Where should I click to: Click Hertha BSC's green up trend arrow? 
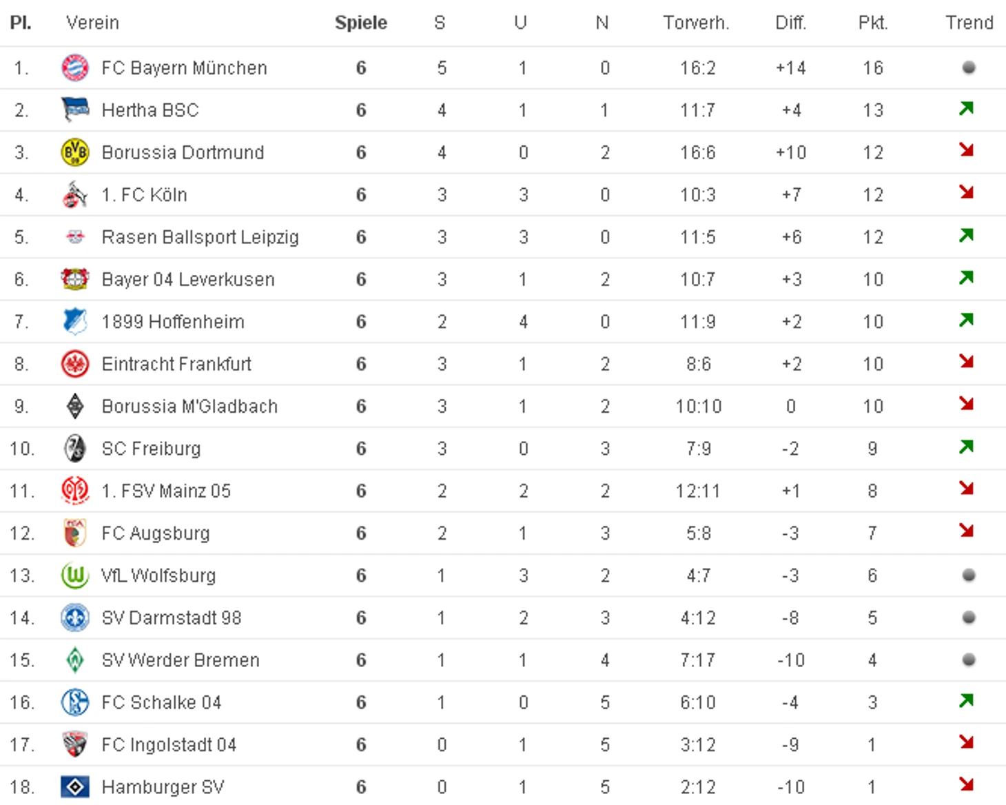click(x=967, y=109)
